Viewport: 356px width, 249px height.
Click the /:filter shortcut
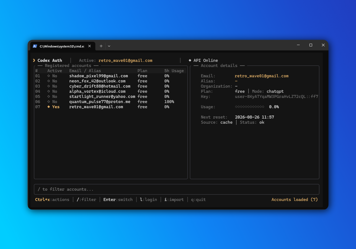tap(86, 200)
